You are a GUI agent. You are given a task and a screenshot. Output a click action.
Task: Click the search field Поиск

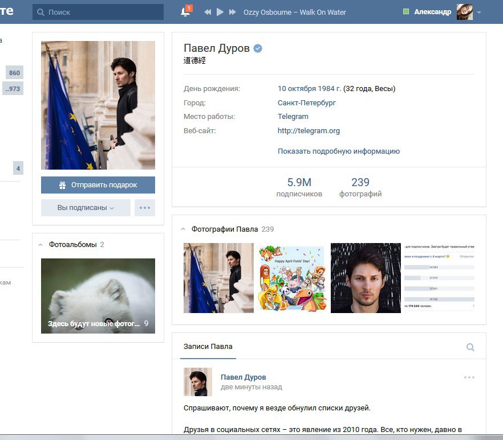click(98, 12)
